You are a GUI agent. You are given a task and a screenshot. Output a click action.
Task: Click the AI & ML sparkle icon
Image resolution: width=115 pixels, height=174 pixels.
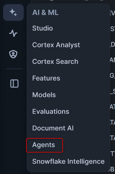click(13, 12)
